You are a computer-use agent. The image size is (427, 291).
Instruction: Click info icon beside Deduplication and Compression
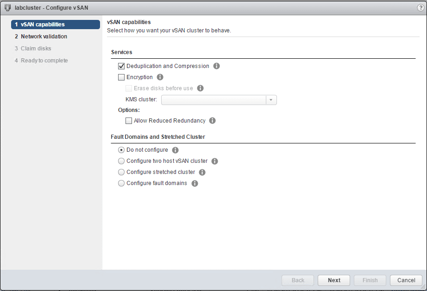[x=217, y=66]
